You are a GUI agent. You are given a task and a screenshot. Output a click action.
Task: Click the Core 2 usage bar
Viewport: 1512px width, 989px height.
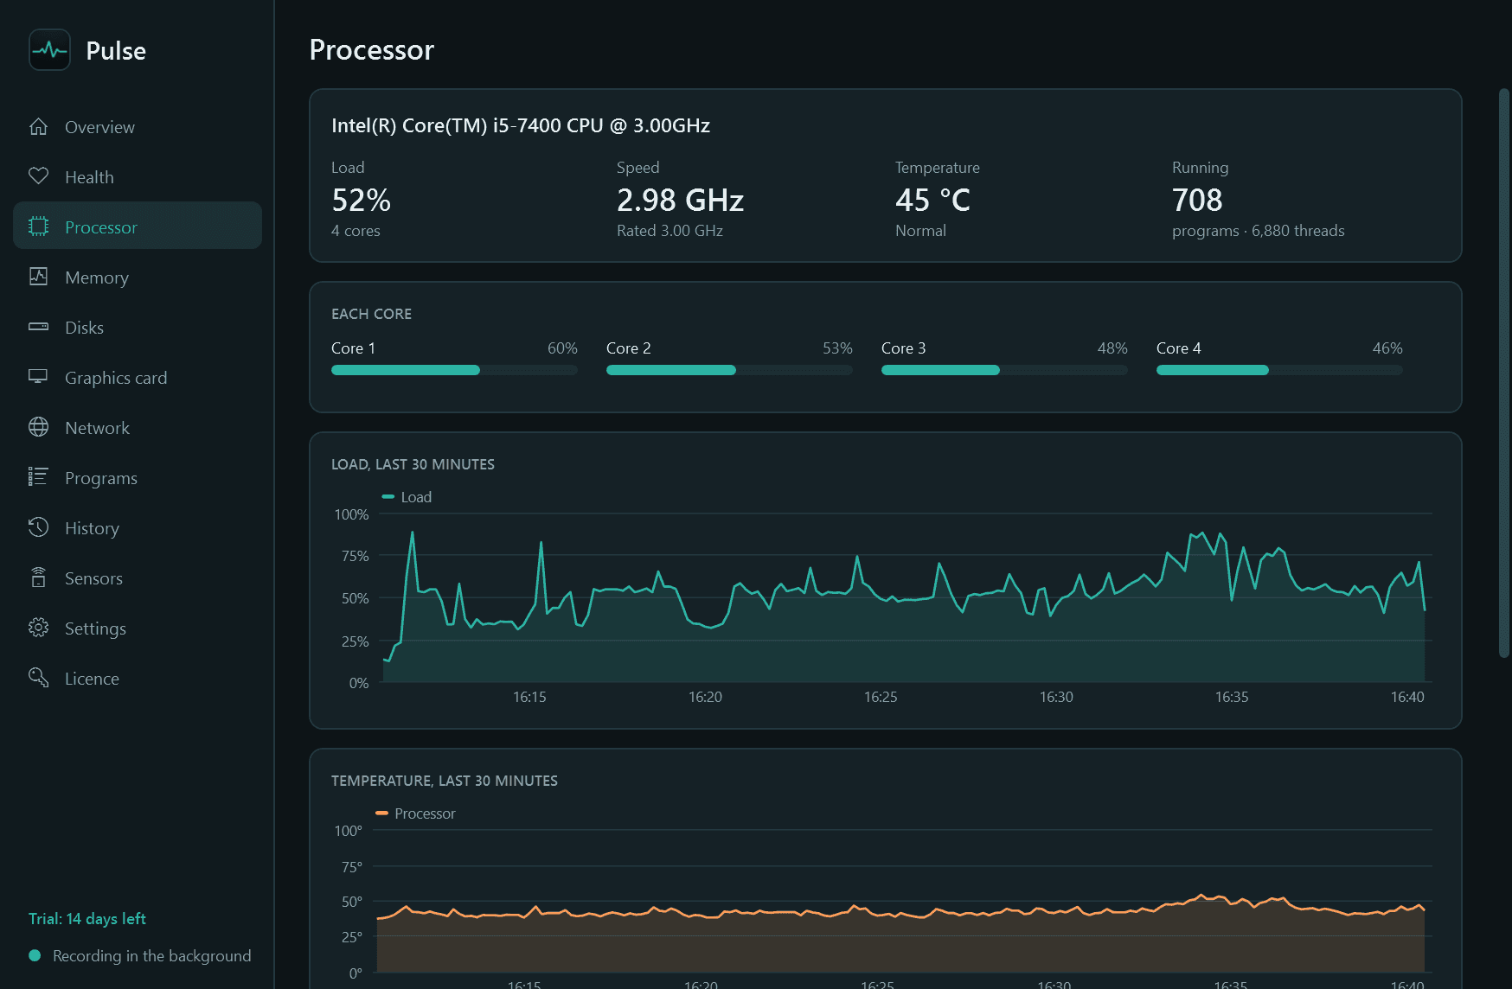[729, 370]
